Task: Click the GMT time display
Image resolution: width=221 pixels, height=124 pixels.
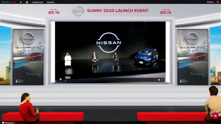Action: coord(54,12)
